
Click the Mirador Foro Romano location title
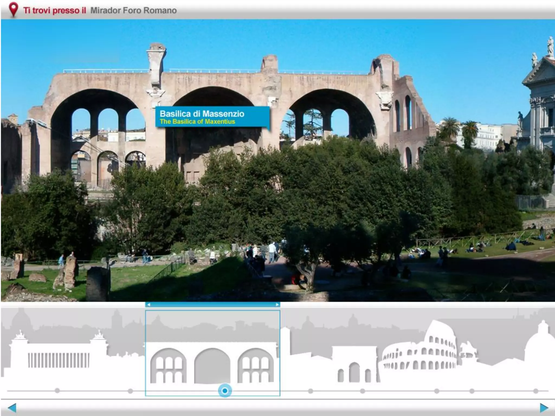point(133,10)
